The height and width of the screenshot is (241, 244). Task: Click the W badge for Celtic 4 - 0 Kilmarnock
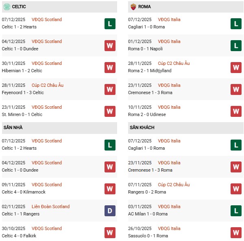(110, 189)
